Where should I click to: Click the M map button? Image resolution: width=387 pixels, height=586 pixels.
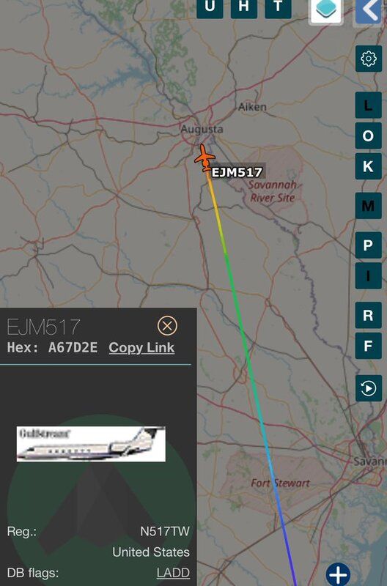[368, 206]
